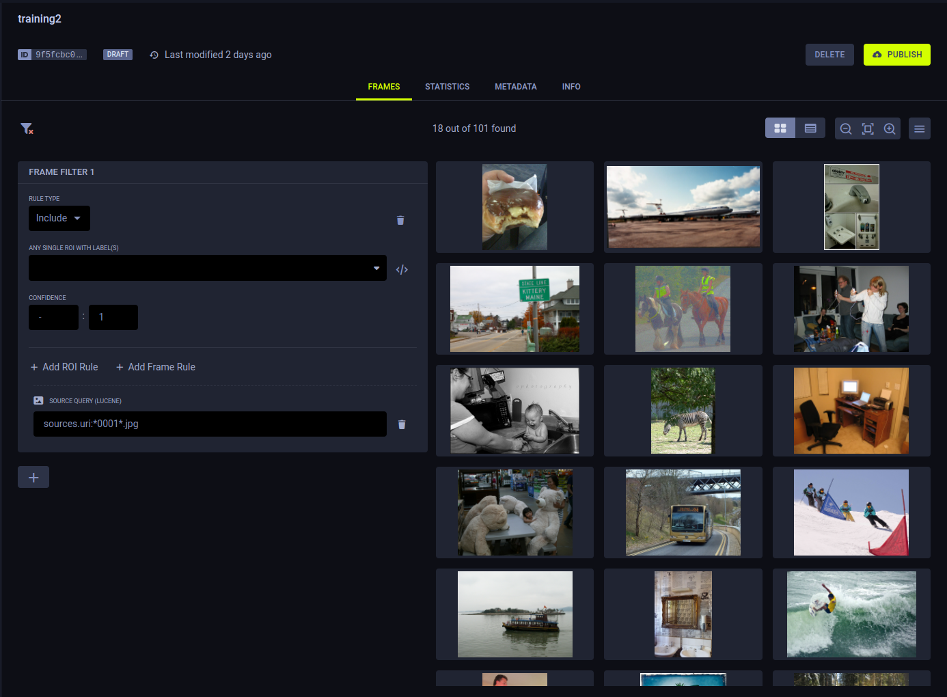Open the Include rule type dropdown
This screenshot has height=697, width=947.
[x=59, y=219]
